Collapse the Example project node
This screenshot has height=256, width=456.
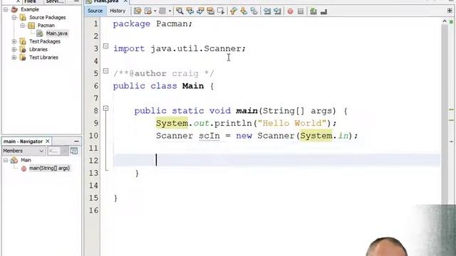coord(6,9)
